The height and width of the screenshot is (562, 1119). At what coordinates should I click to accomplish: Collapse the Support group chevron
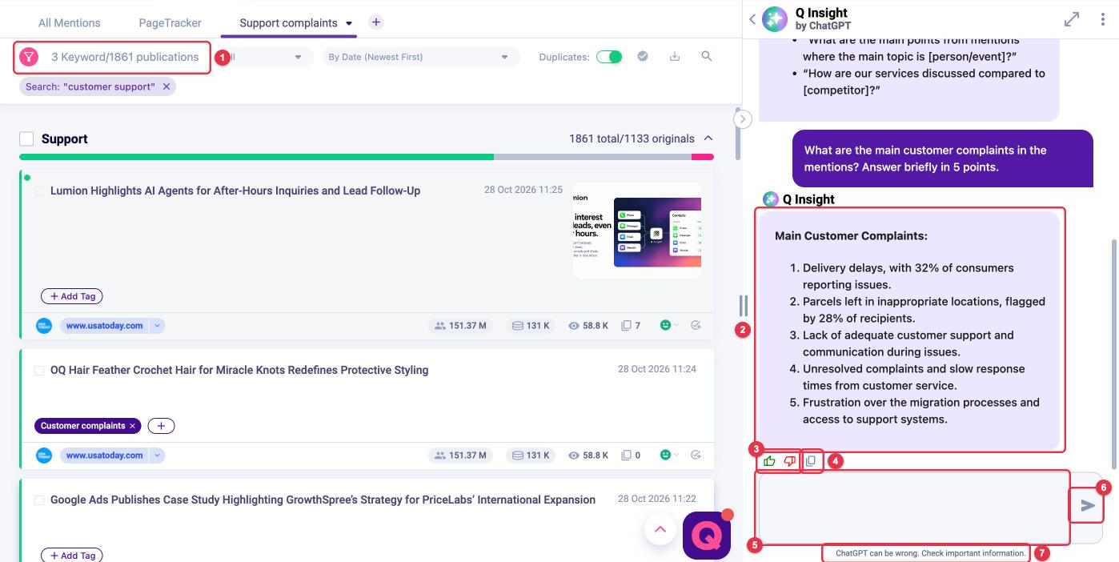[x=708, y=138]
